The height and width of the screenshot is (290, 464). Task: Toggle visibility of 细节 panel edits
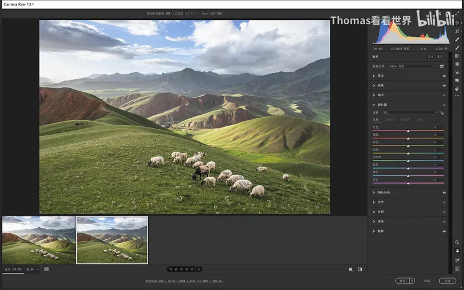(x=444, y=95)
